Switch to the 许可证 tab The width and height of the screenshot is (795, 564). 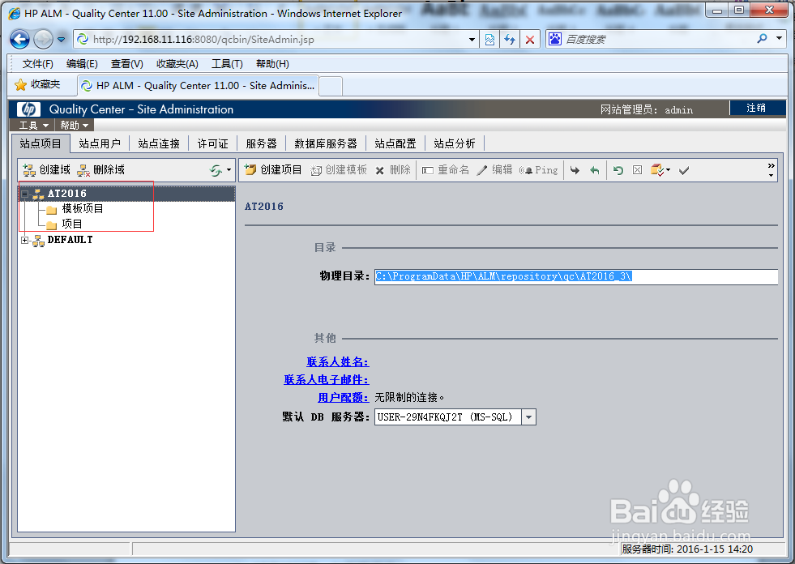click(x=213, y=143)
